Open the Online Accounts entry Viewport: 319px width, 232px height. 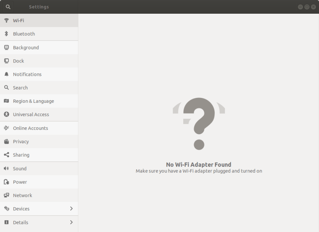pyautogui.click(x=30, y=128)
